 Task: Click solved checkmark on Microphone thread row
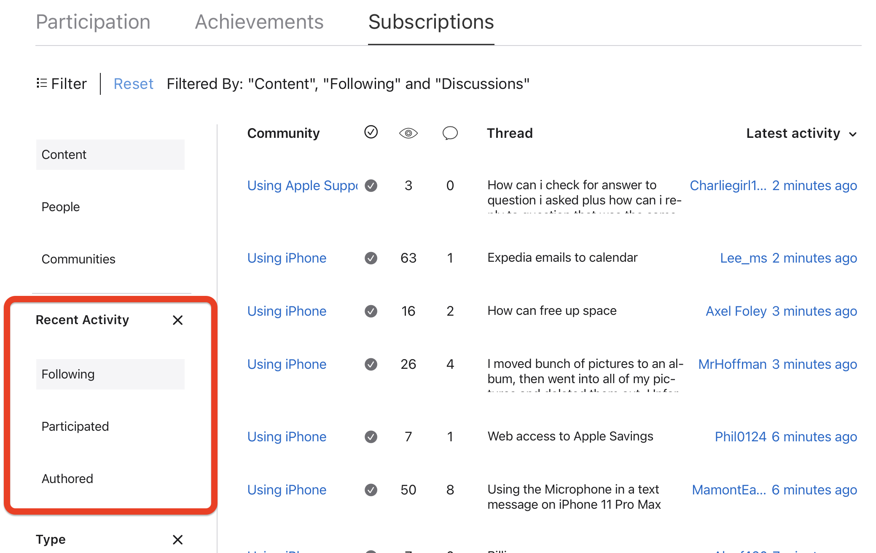pyautogui.click(x=371, y=490)
